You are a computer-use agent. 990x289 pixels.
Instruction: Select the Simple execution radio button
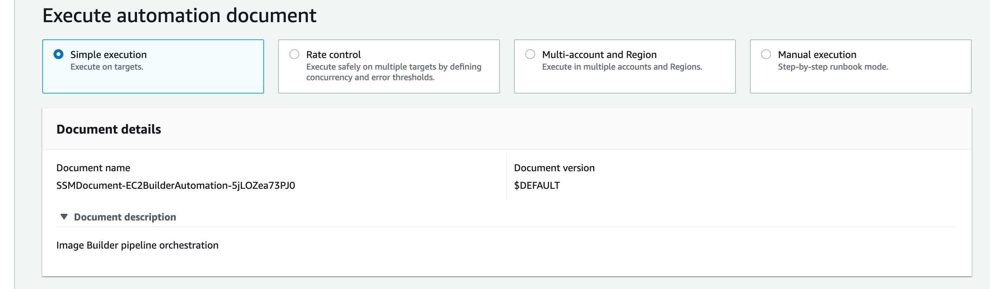click(x=58, y=54)
